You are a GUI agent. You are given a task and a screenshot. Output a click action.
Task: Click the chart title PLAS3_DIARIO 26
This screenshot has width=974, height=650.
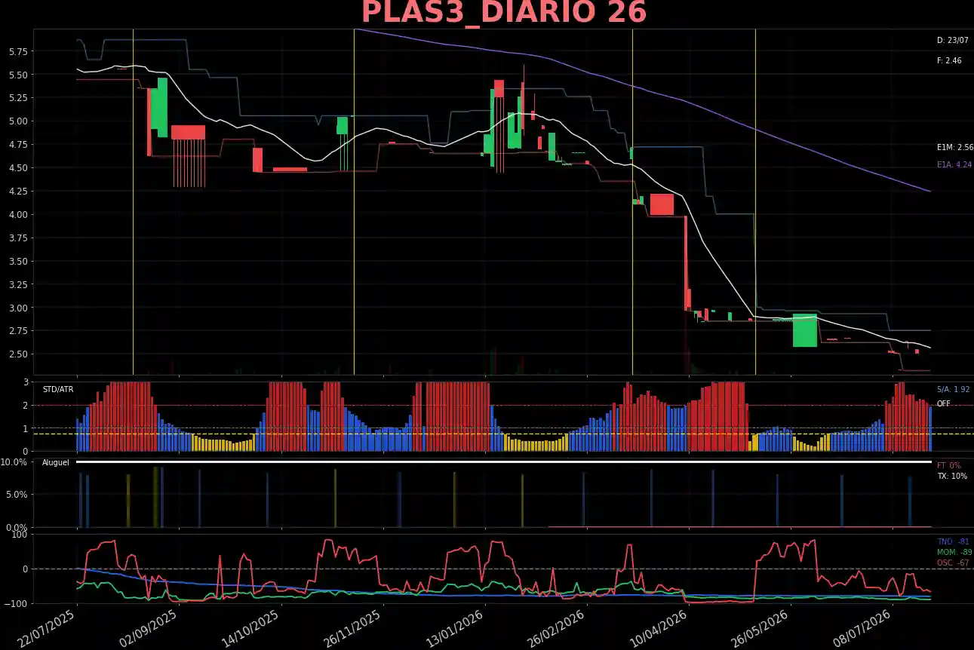click(504, 13)
